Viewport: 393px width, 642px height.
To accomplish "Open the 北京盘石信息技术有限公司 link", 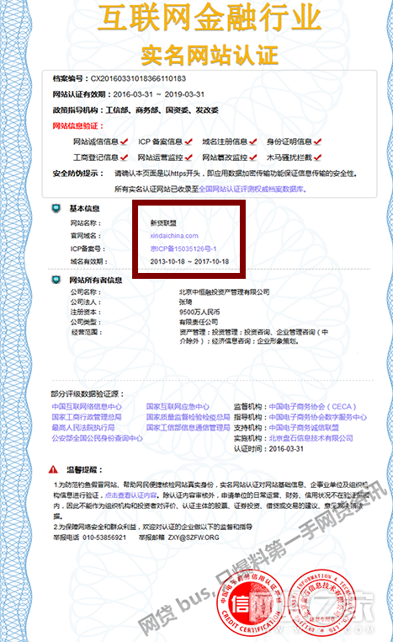I will tap(311, 438).
